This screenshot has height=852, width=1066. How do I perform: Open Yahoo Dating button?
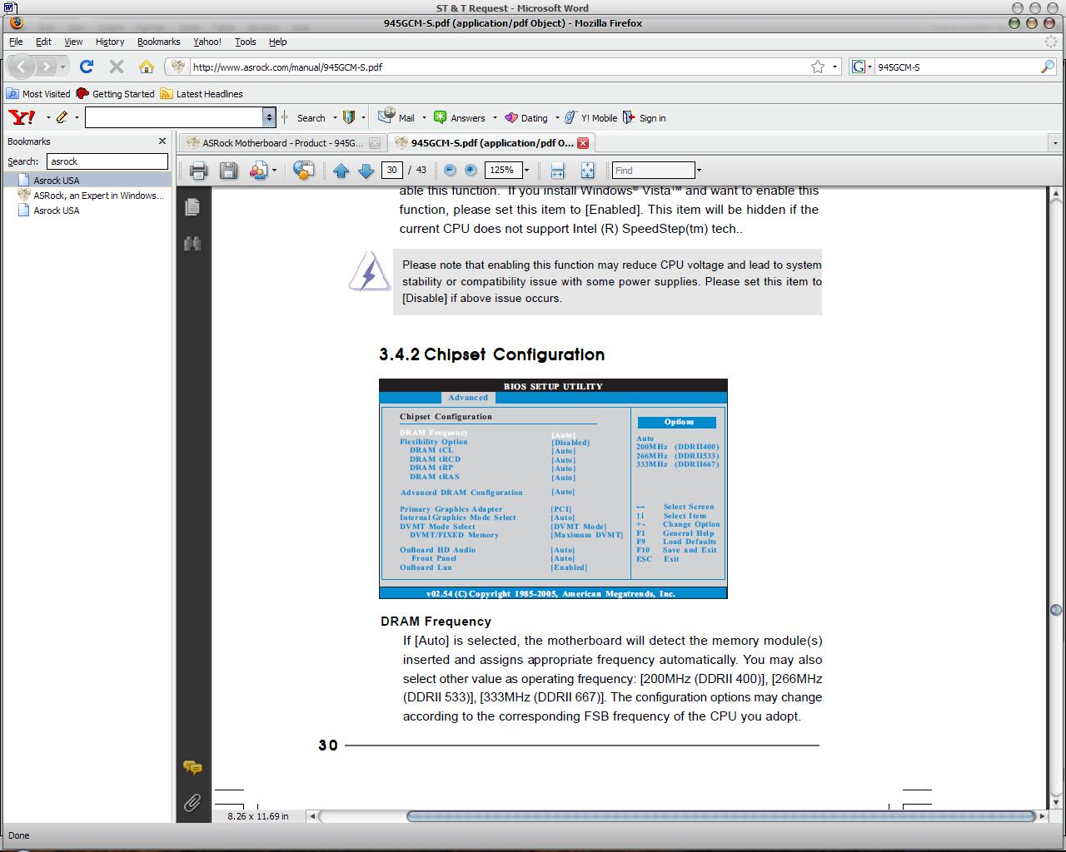[x=526, y=118]
